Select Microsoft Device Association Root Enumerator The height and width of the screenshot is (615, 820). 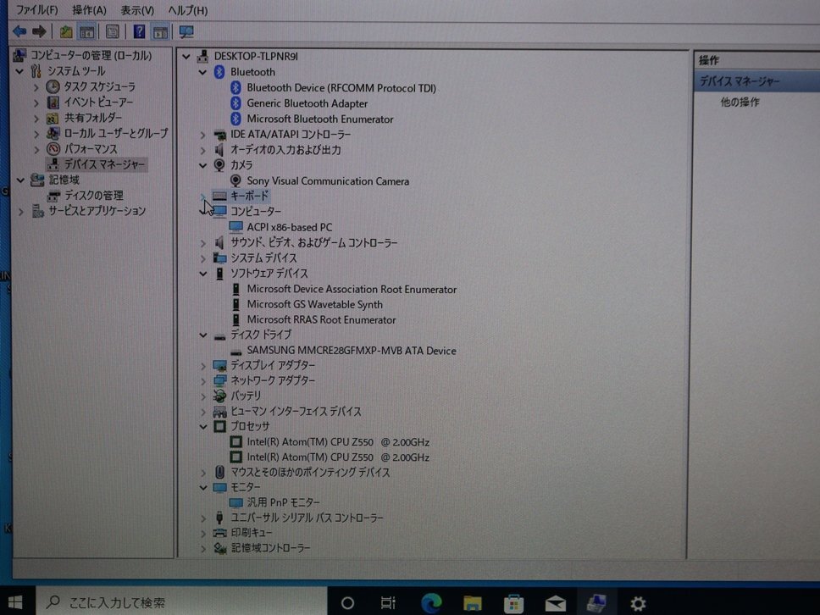click(352, 289)
